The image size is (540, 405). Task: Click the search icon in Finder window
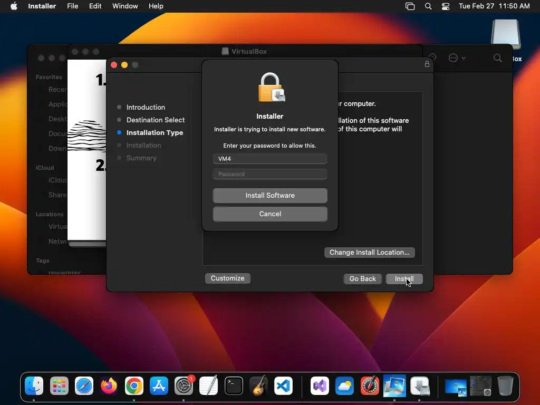tap(498, 58)
